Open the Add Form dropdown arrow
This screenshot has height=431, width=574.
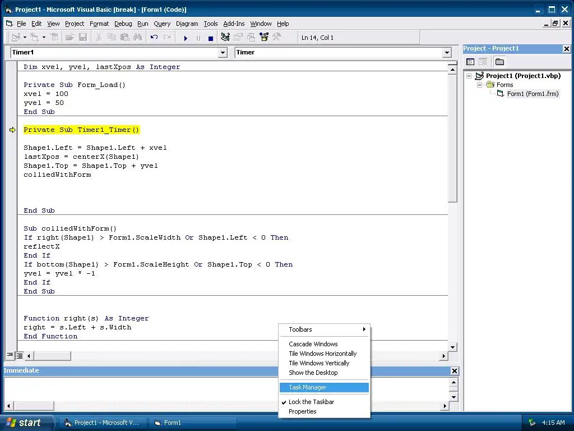[44, 37]
